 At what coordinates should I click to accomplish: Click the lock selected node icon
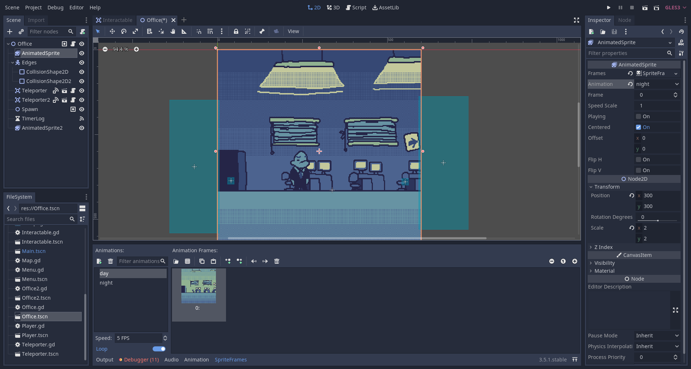point(236,32)
